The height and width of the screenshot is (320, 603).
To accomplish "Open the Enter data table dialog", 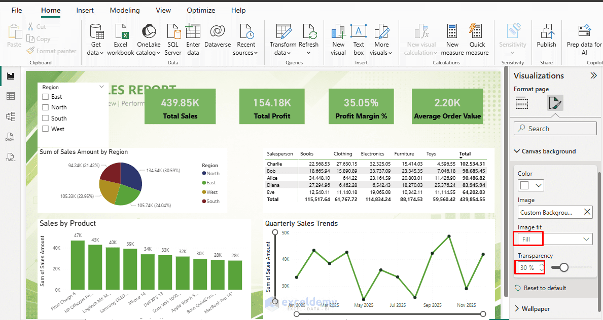I will 193,39.
